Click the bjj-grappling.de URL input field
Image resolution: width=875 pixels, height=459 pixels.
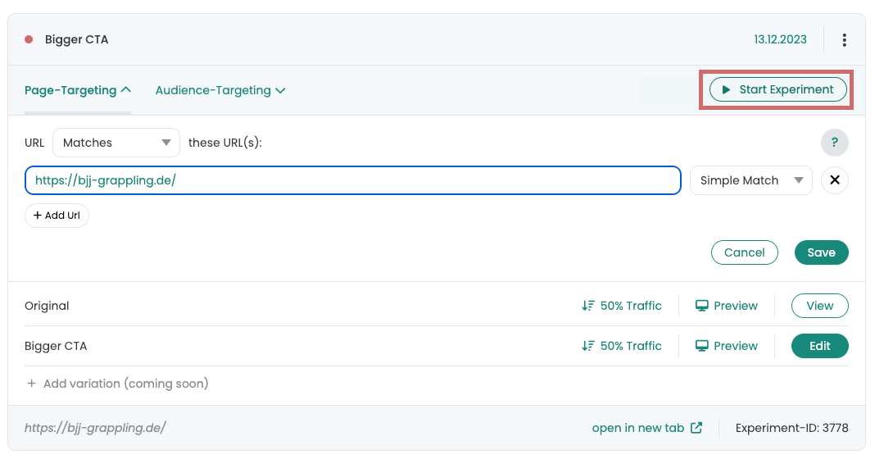[352, 180]
